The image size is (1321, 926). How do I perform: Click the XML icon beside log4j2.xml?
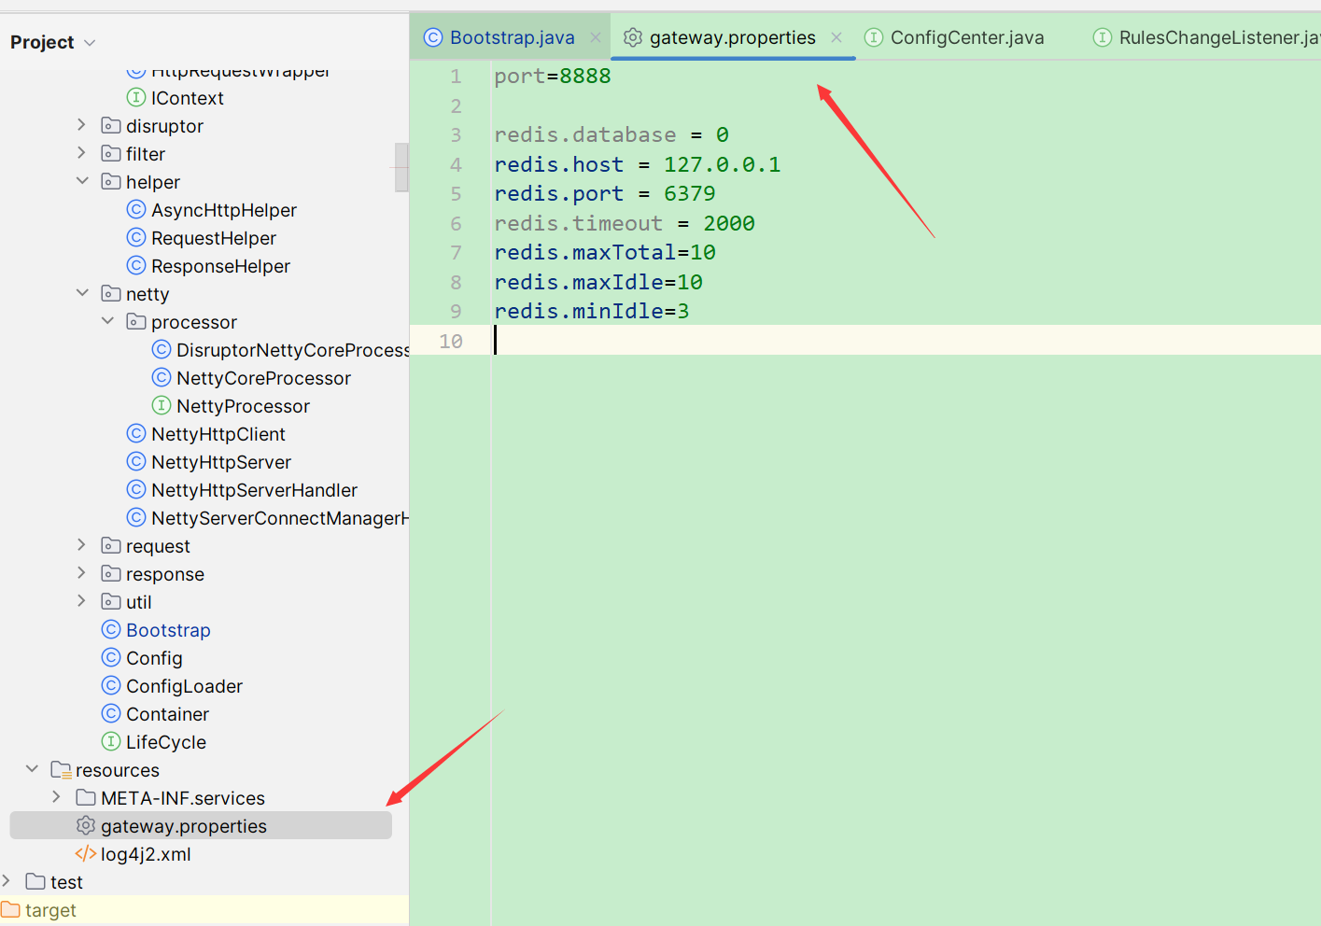tap(86, 854)
